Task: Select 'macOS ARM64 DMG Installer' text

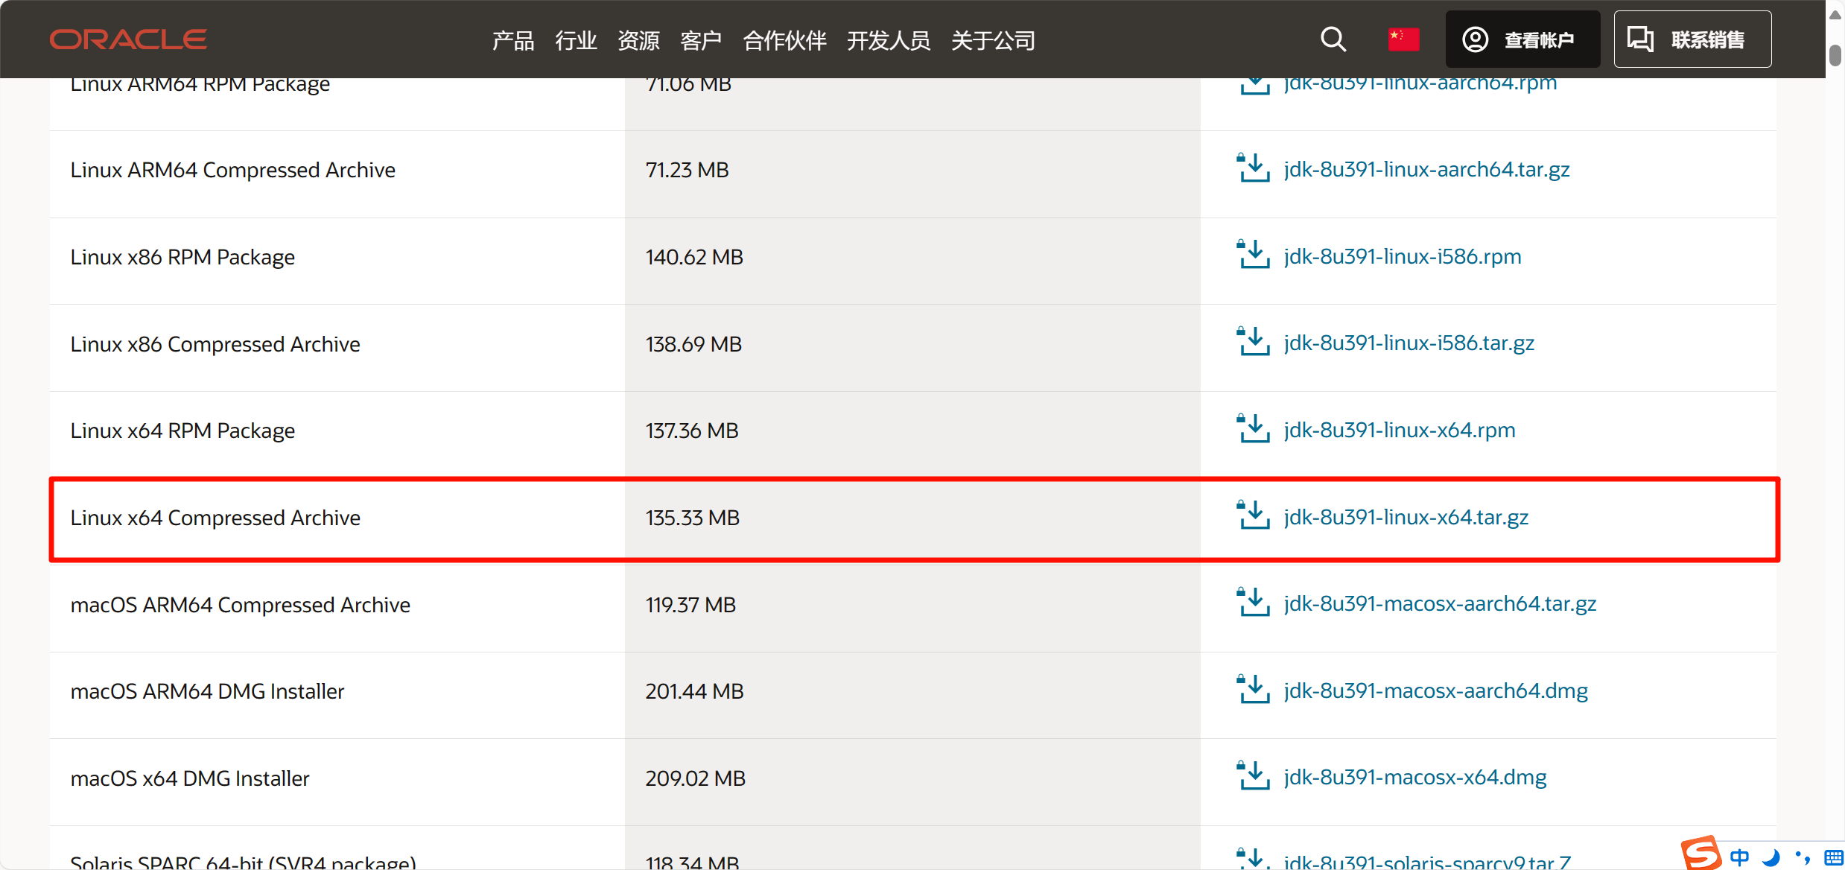Action: [x=207, y=692]
